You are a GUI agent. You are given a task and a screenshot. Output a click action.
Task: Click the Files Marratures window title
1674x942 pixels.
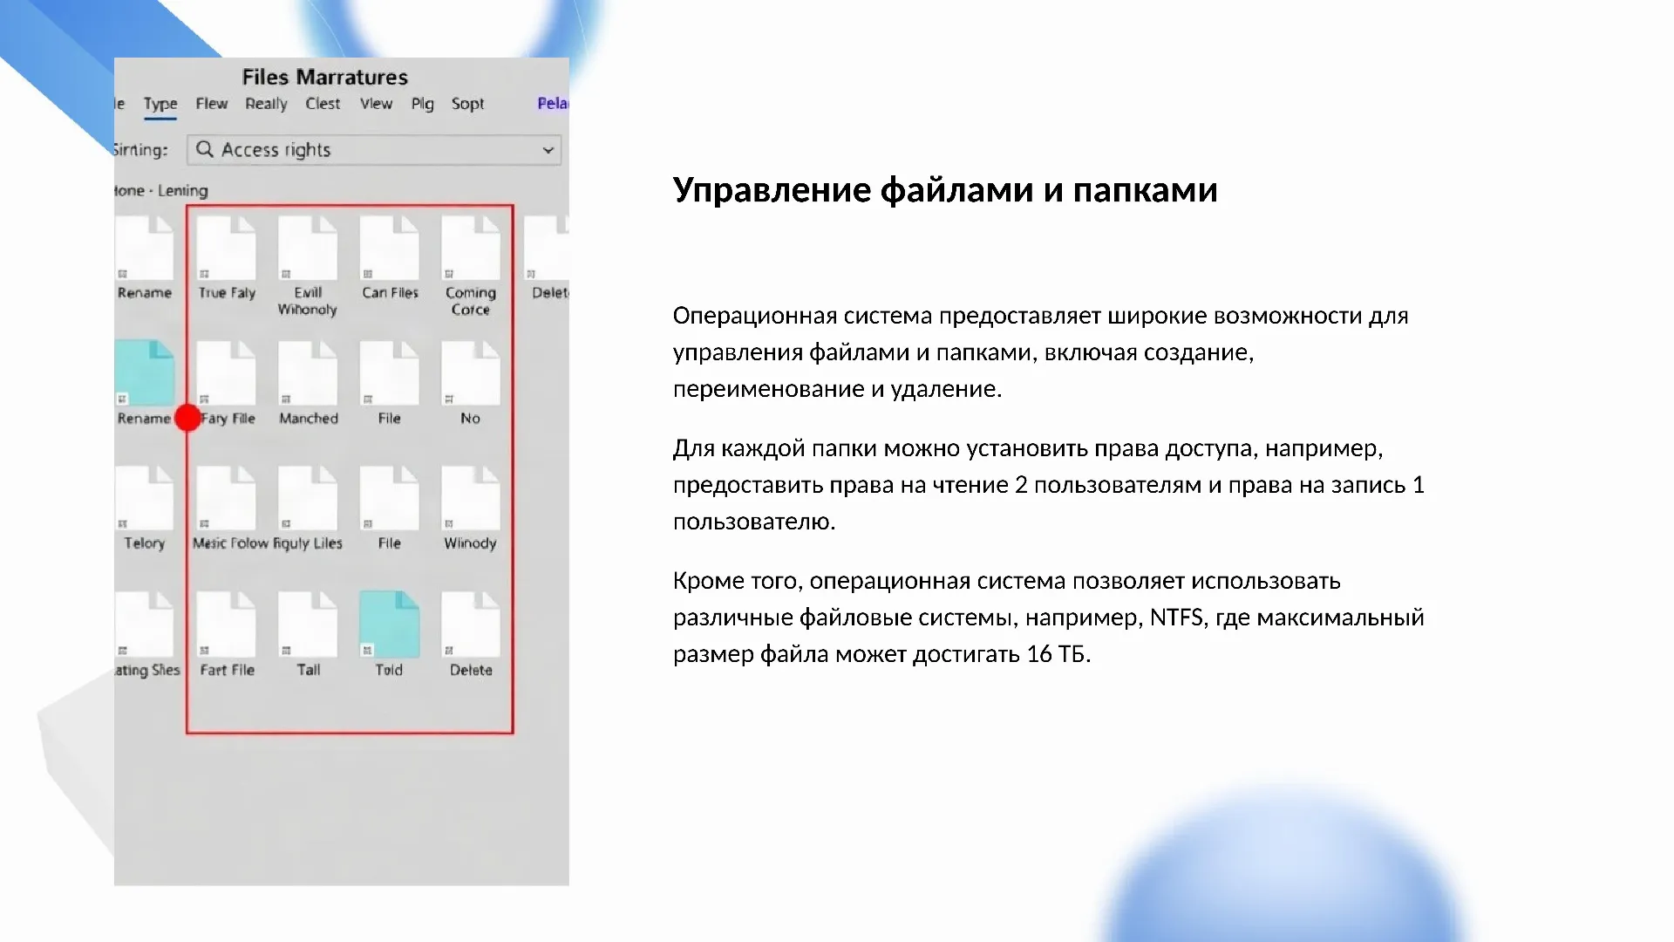(x=325, y=77)
